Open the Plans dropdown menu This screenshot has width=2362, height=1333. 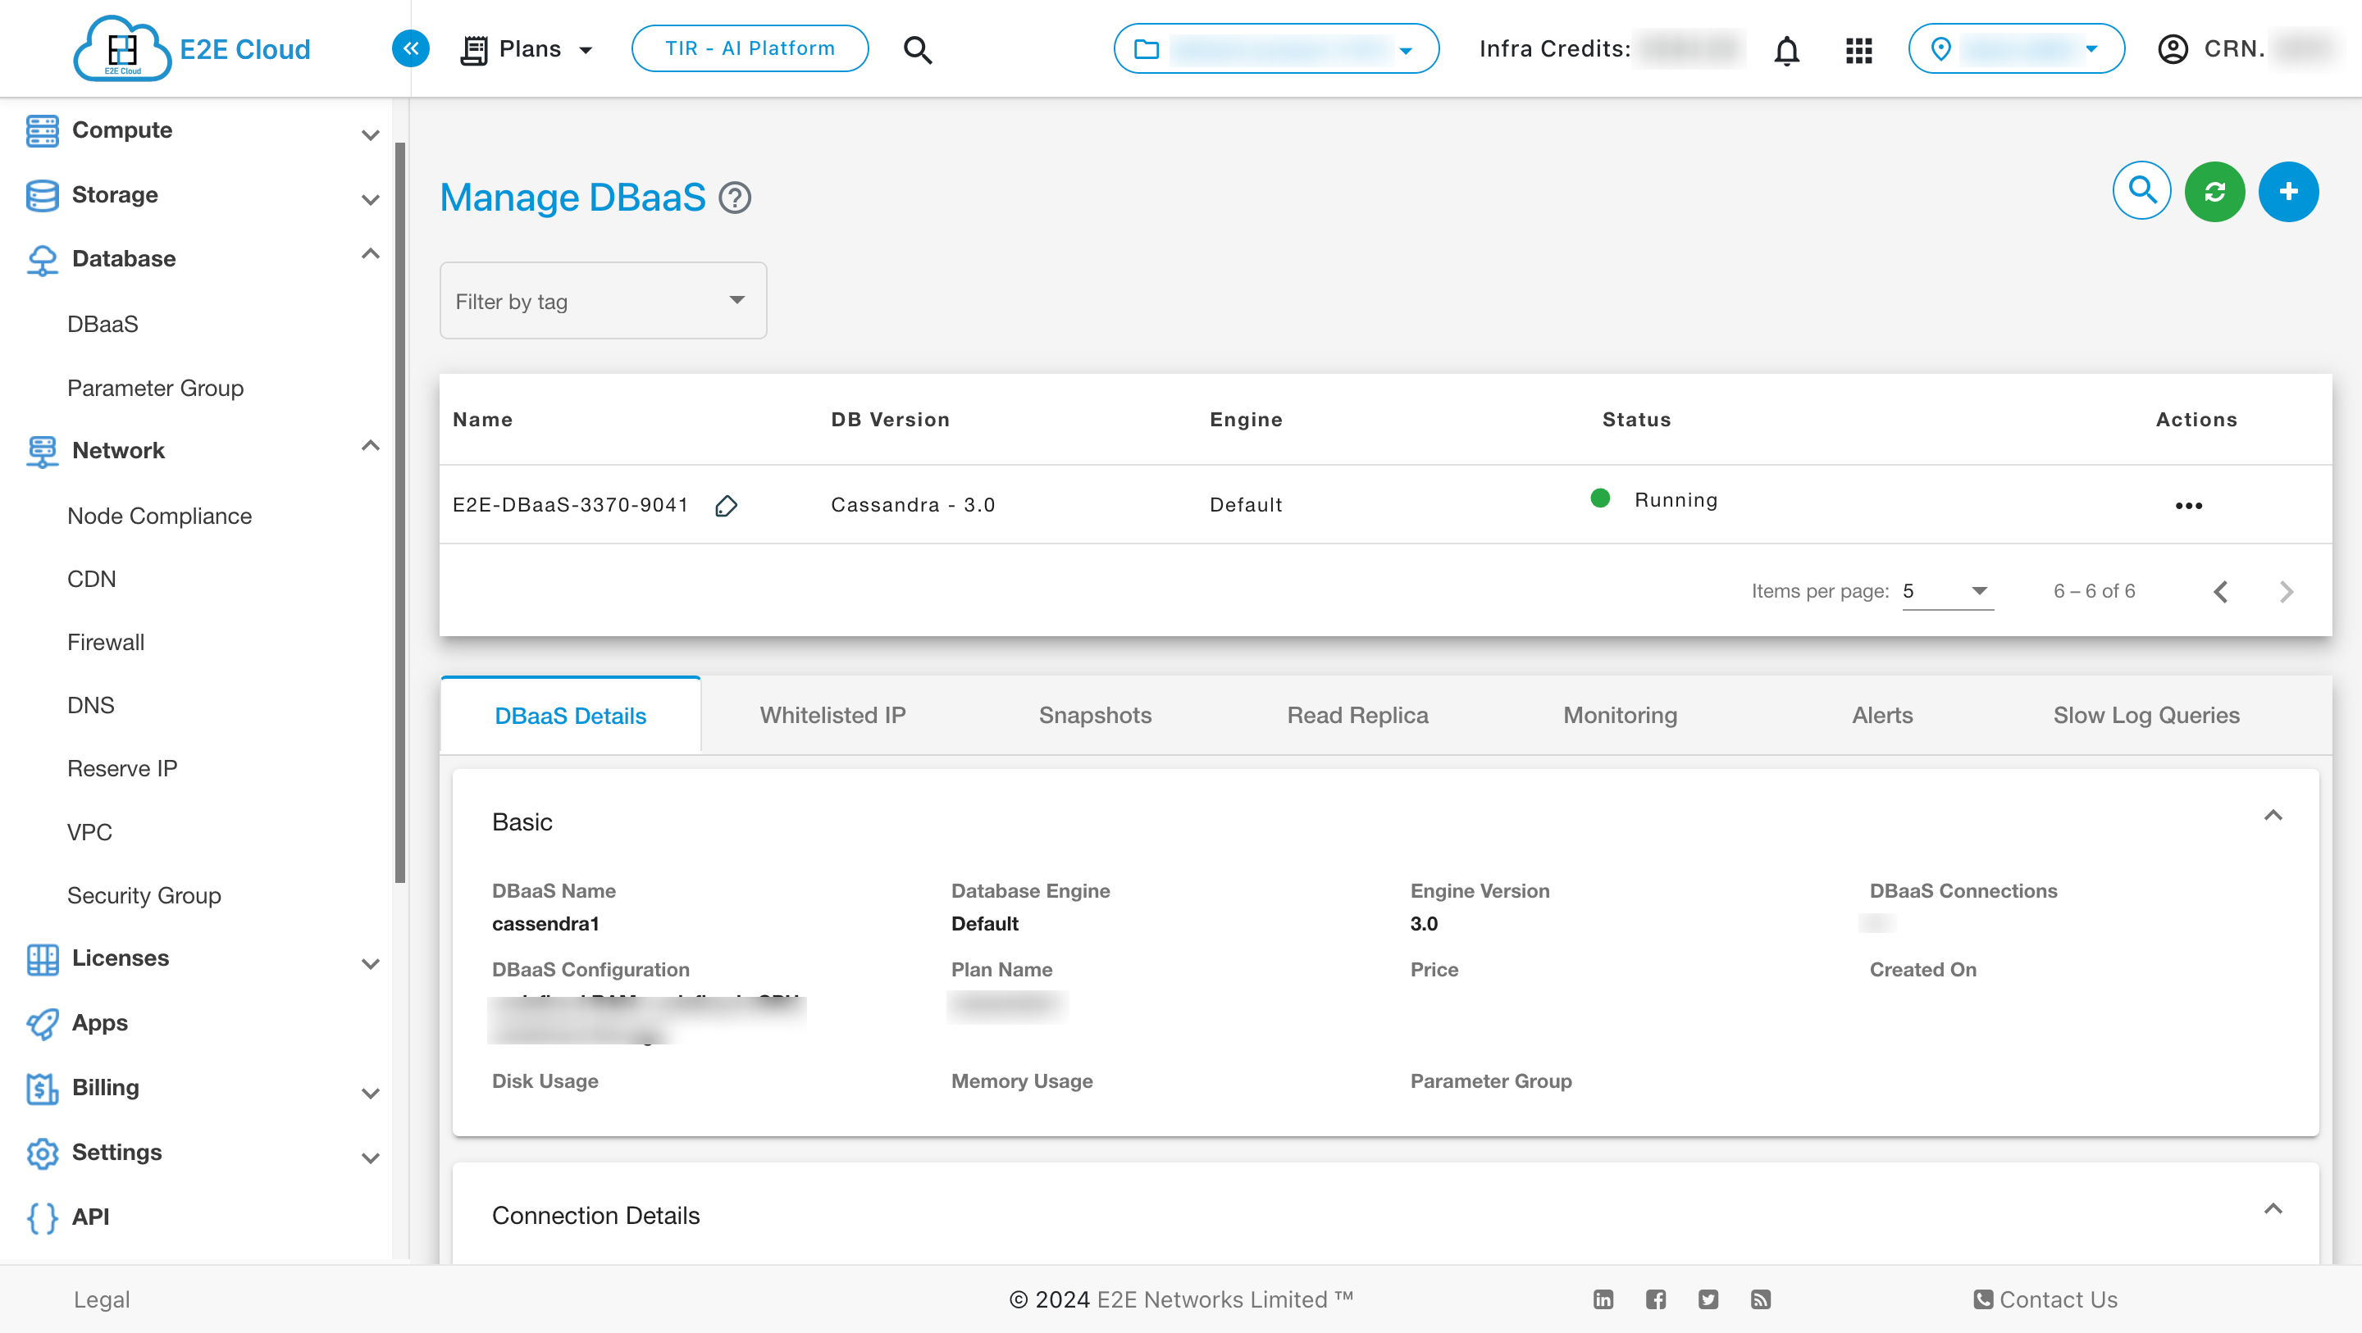coord(527,49)
